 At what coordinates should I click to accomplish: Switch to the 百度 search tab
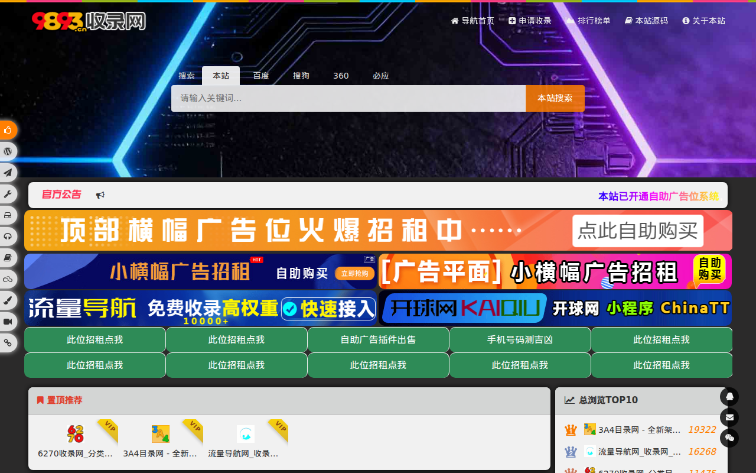(260, 76)
